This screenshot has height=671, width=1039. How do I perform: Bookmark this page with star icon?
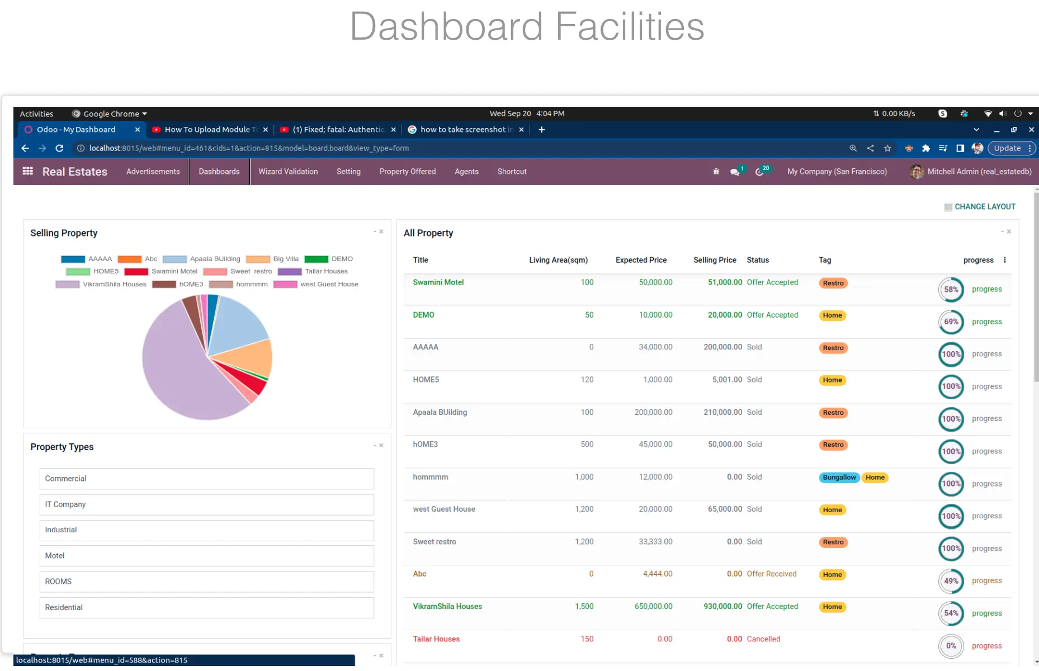887,148
